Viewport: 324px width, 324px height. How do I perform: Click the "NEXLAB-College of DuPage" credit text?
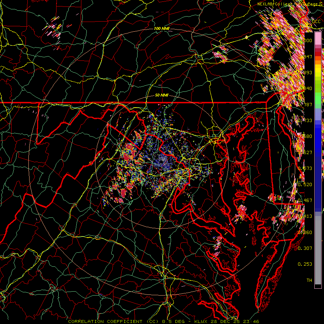click(x=288, y=4)
